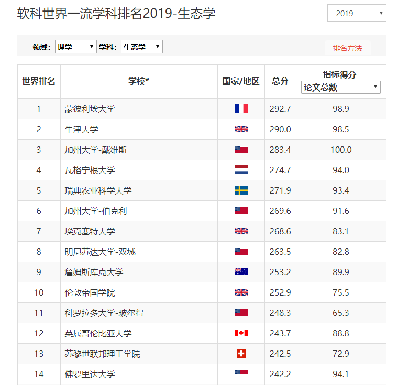Click the US flag in the 加州大学-伯克利 row
The width and height of the screenshot is (398, 385).
click(241, 210)
